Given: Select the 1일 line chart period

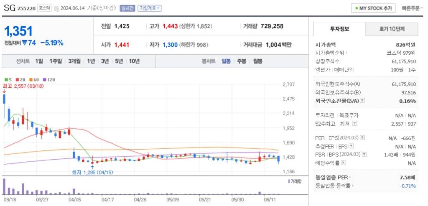Looking at the screenshot, I should point(39,61).
